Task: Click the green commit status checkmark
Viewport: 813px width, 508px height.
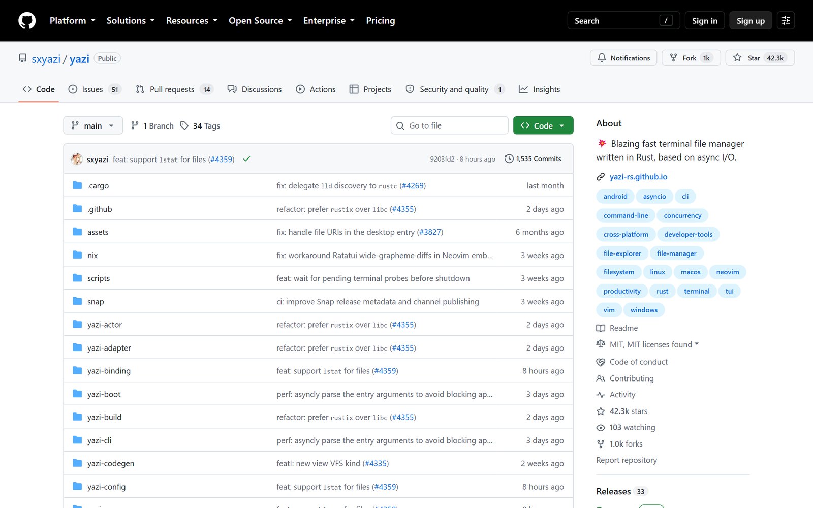Action: pos(246,159)
